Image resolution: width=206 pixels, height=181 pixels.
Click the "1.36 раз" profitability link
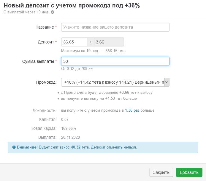point(132,110)
